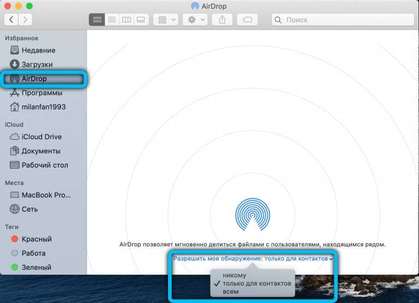Click the Места section header
The height and width of the screenshot is (303, 419).
point(14,183)
